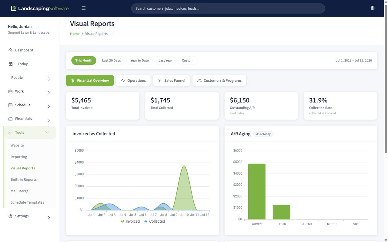This screenshot has height=242, width=388.
Task: Click the $1,745 Total Collected value
Action: [x=160, y=100]
